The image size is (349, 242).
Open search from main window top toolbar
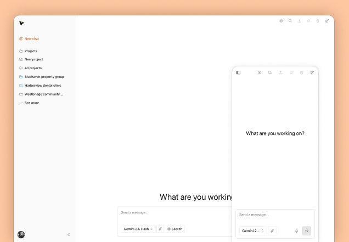(290, 21)
